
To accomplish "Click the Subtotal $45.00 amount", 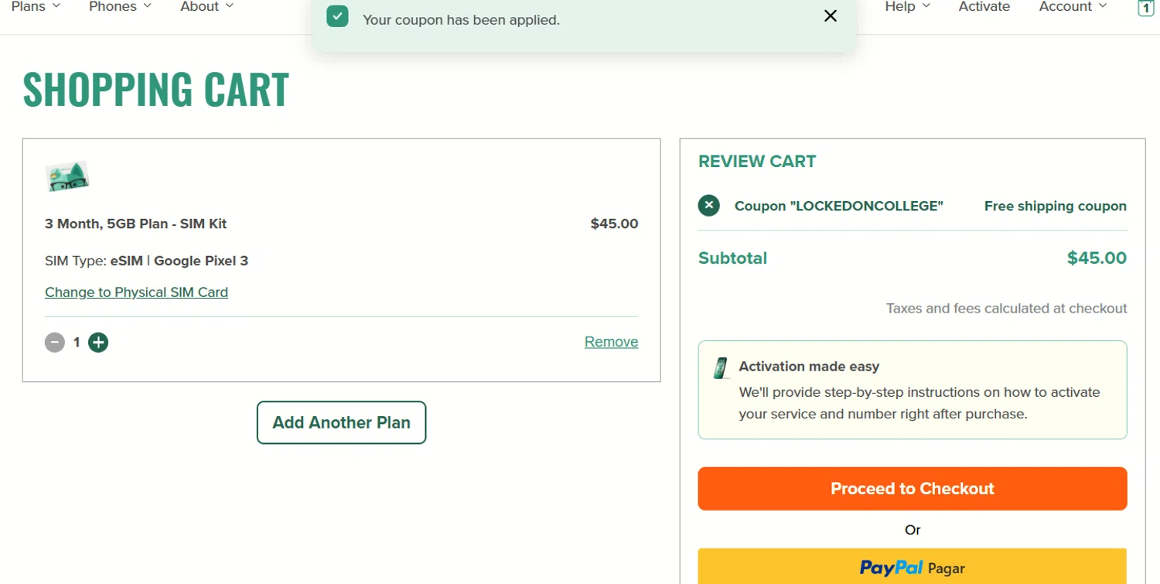I will click(x=1097, y=258).
